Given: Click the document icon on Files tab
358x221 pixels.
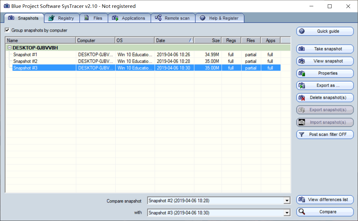Looking at the screenshot, I should click(x=87, y=18).
